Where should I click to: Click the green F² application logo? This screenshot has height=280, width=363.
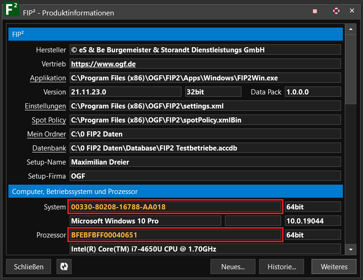coord(11,11)
